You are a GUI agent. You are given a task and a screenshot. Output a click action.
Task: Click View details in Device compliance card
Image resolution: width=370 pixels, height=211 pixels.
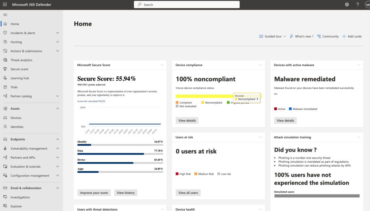pos(187,120)
